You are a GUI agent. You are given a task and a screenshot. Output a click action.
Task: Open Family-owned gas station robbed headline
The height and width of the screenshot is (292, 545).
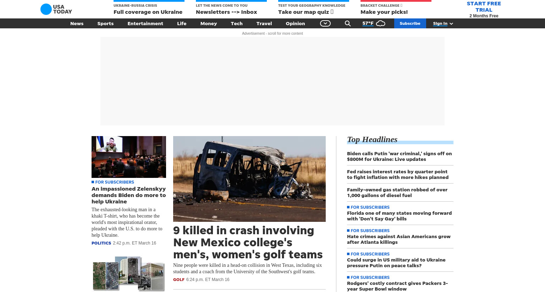(397, 192)
